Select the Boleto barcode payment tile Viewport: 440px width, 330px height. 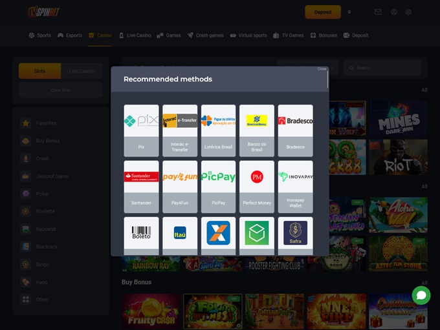coord(141,234)
